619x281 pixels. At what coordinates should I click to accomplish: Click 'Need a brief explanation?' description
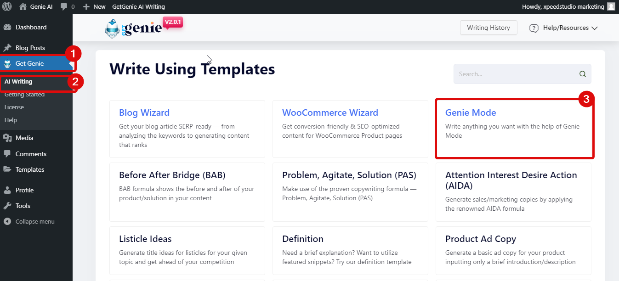pos(347,257)
